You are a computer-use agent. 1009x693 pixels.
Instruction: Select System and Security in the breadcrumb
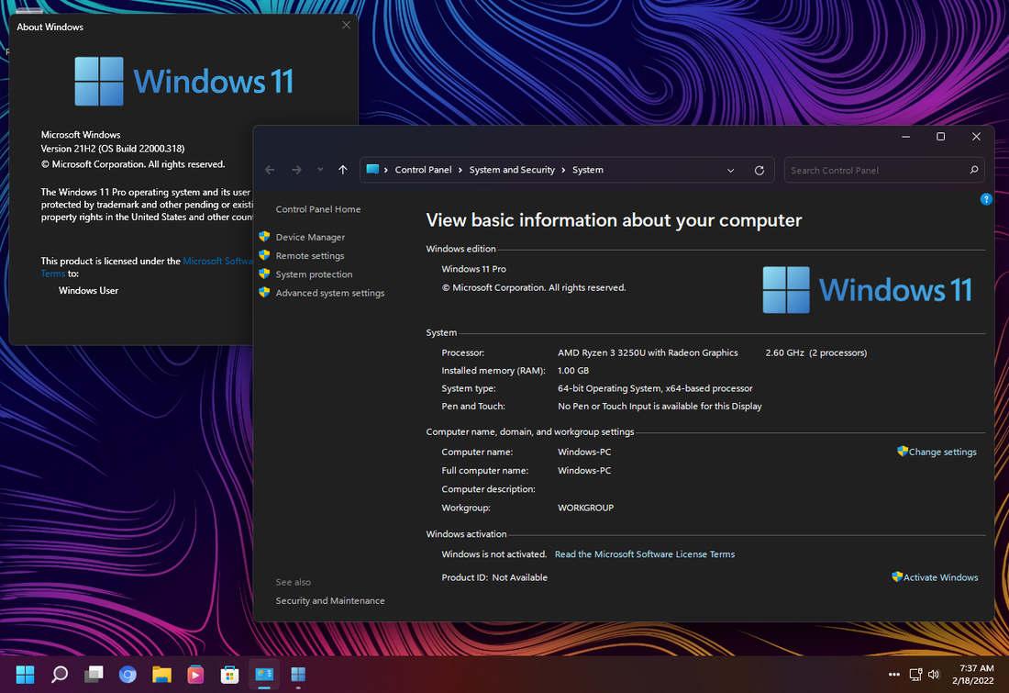point(512,170)
